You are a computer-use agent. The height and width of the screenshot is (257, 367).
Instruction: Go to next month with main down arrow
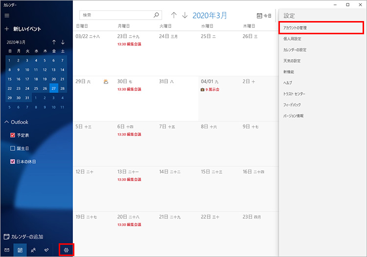184,15
